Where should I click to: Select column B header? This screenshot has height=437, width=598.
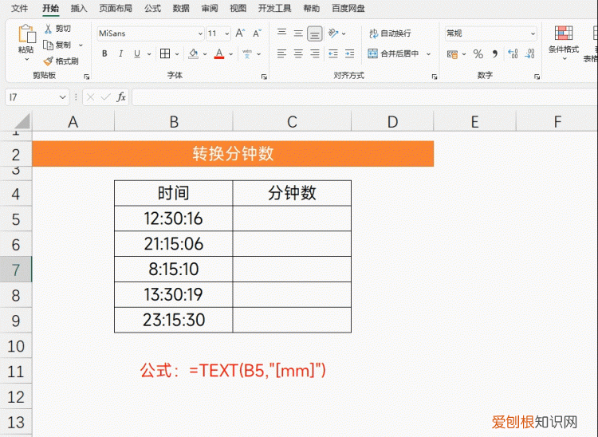pos(174,122)
